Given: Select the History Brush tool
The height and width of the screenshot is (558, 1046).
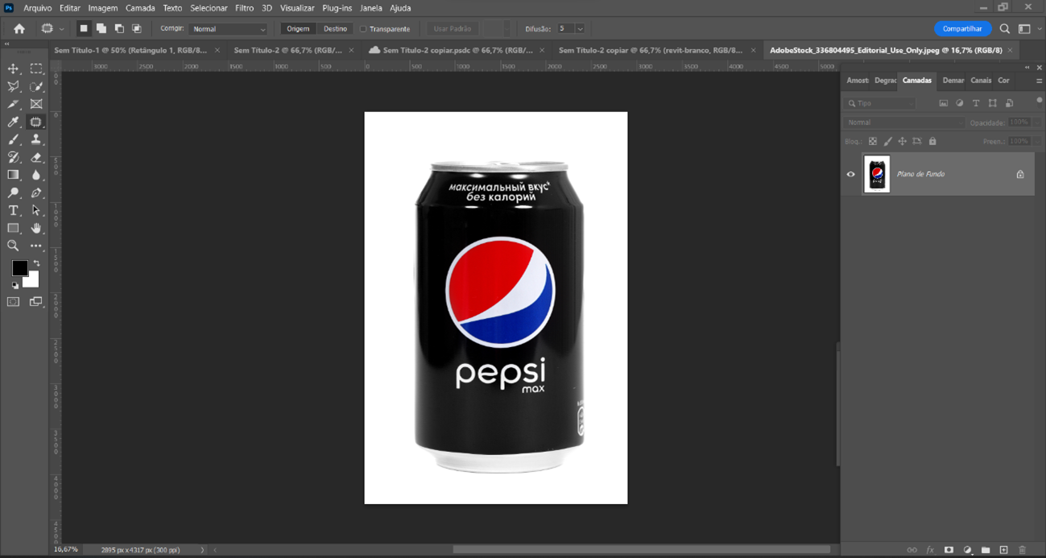Looking at the screenshot, I should (x=14, y=158).
